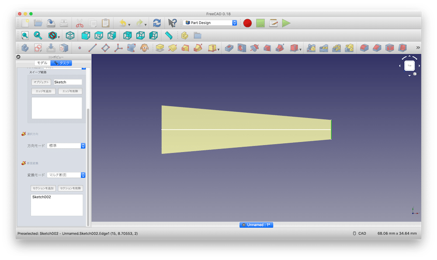Click the エッジを追加 button
Viewport: 437px width, 260px height.
pos(43,91)
